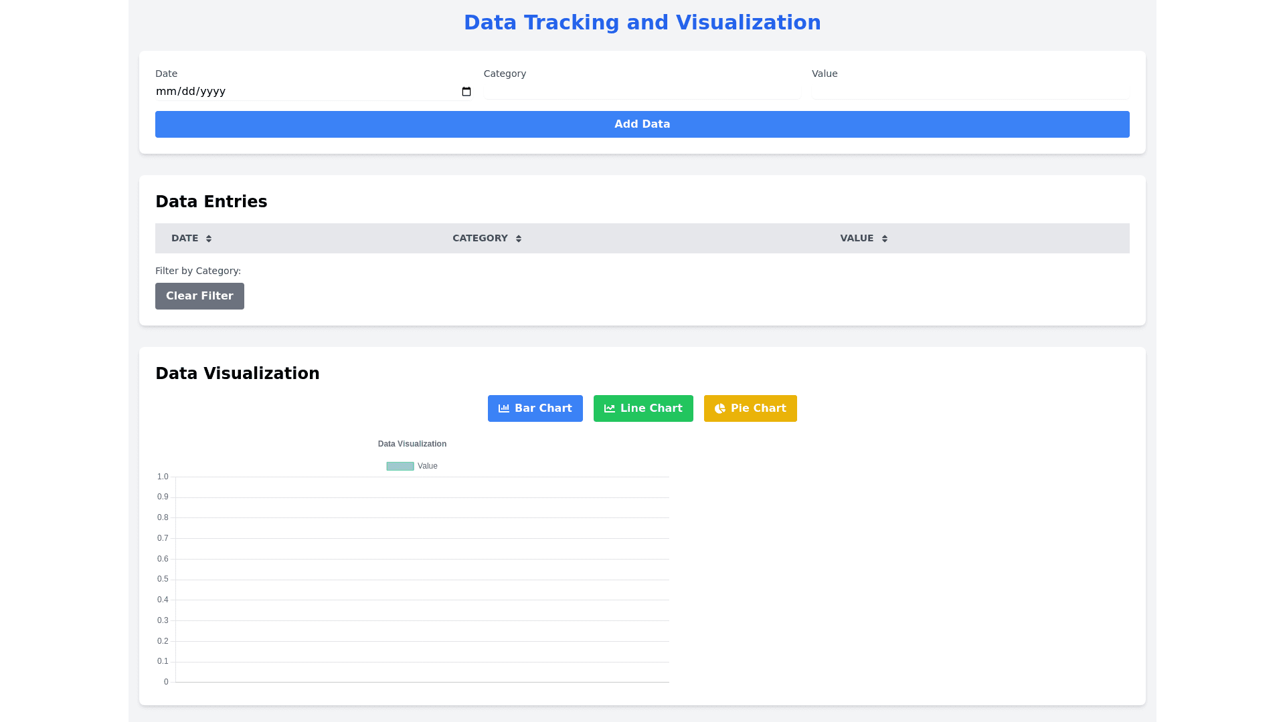Screen dimensions: 1285x722
Task: Click into the Value input field
Action: tap(970, 90)
